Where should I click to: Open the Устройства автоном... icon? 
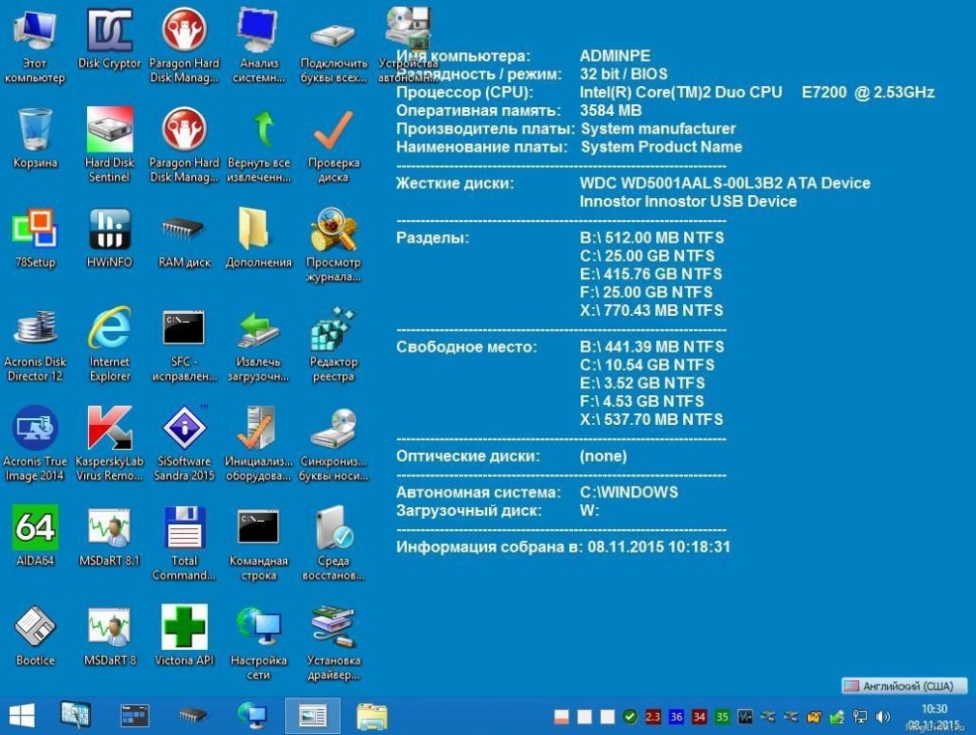coord(408,46)
